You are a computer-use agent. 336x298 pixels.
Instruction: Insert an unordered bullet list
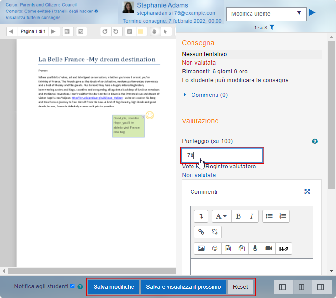[269, 216]
